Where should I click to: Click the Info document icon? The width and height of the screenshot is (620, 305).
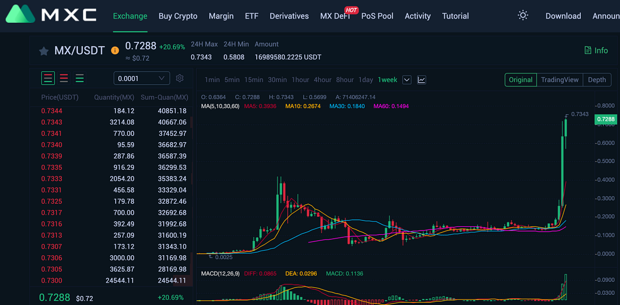coord(588,50)
